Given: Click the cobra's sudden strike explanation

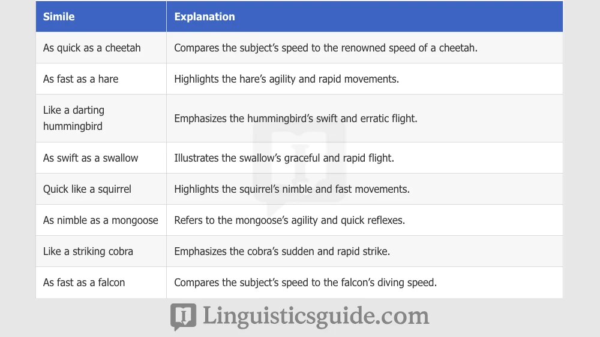Looking at the screenshot, I should (x=282, y=251).
